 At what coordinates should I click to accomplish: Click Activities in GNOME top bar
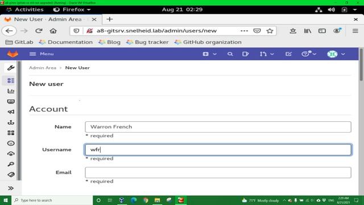coord(29,10)
